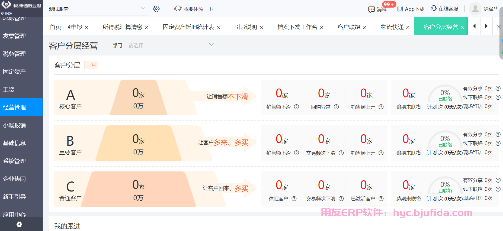This screenshot has width=503, height=231.
Task: Click help icon beside 休眠客户
Action: click(294, 199)
